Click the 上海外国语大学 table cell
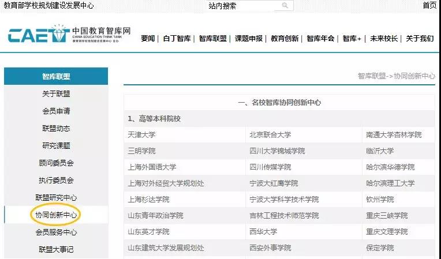This screenshot has width=441, height=259. click(x=185, y=167)
